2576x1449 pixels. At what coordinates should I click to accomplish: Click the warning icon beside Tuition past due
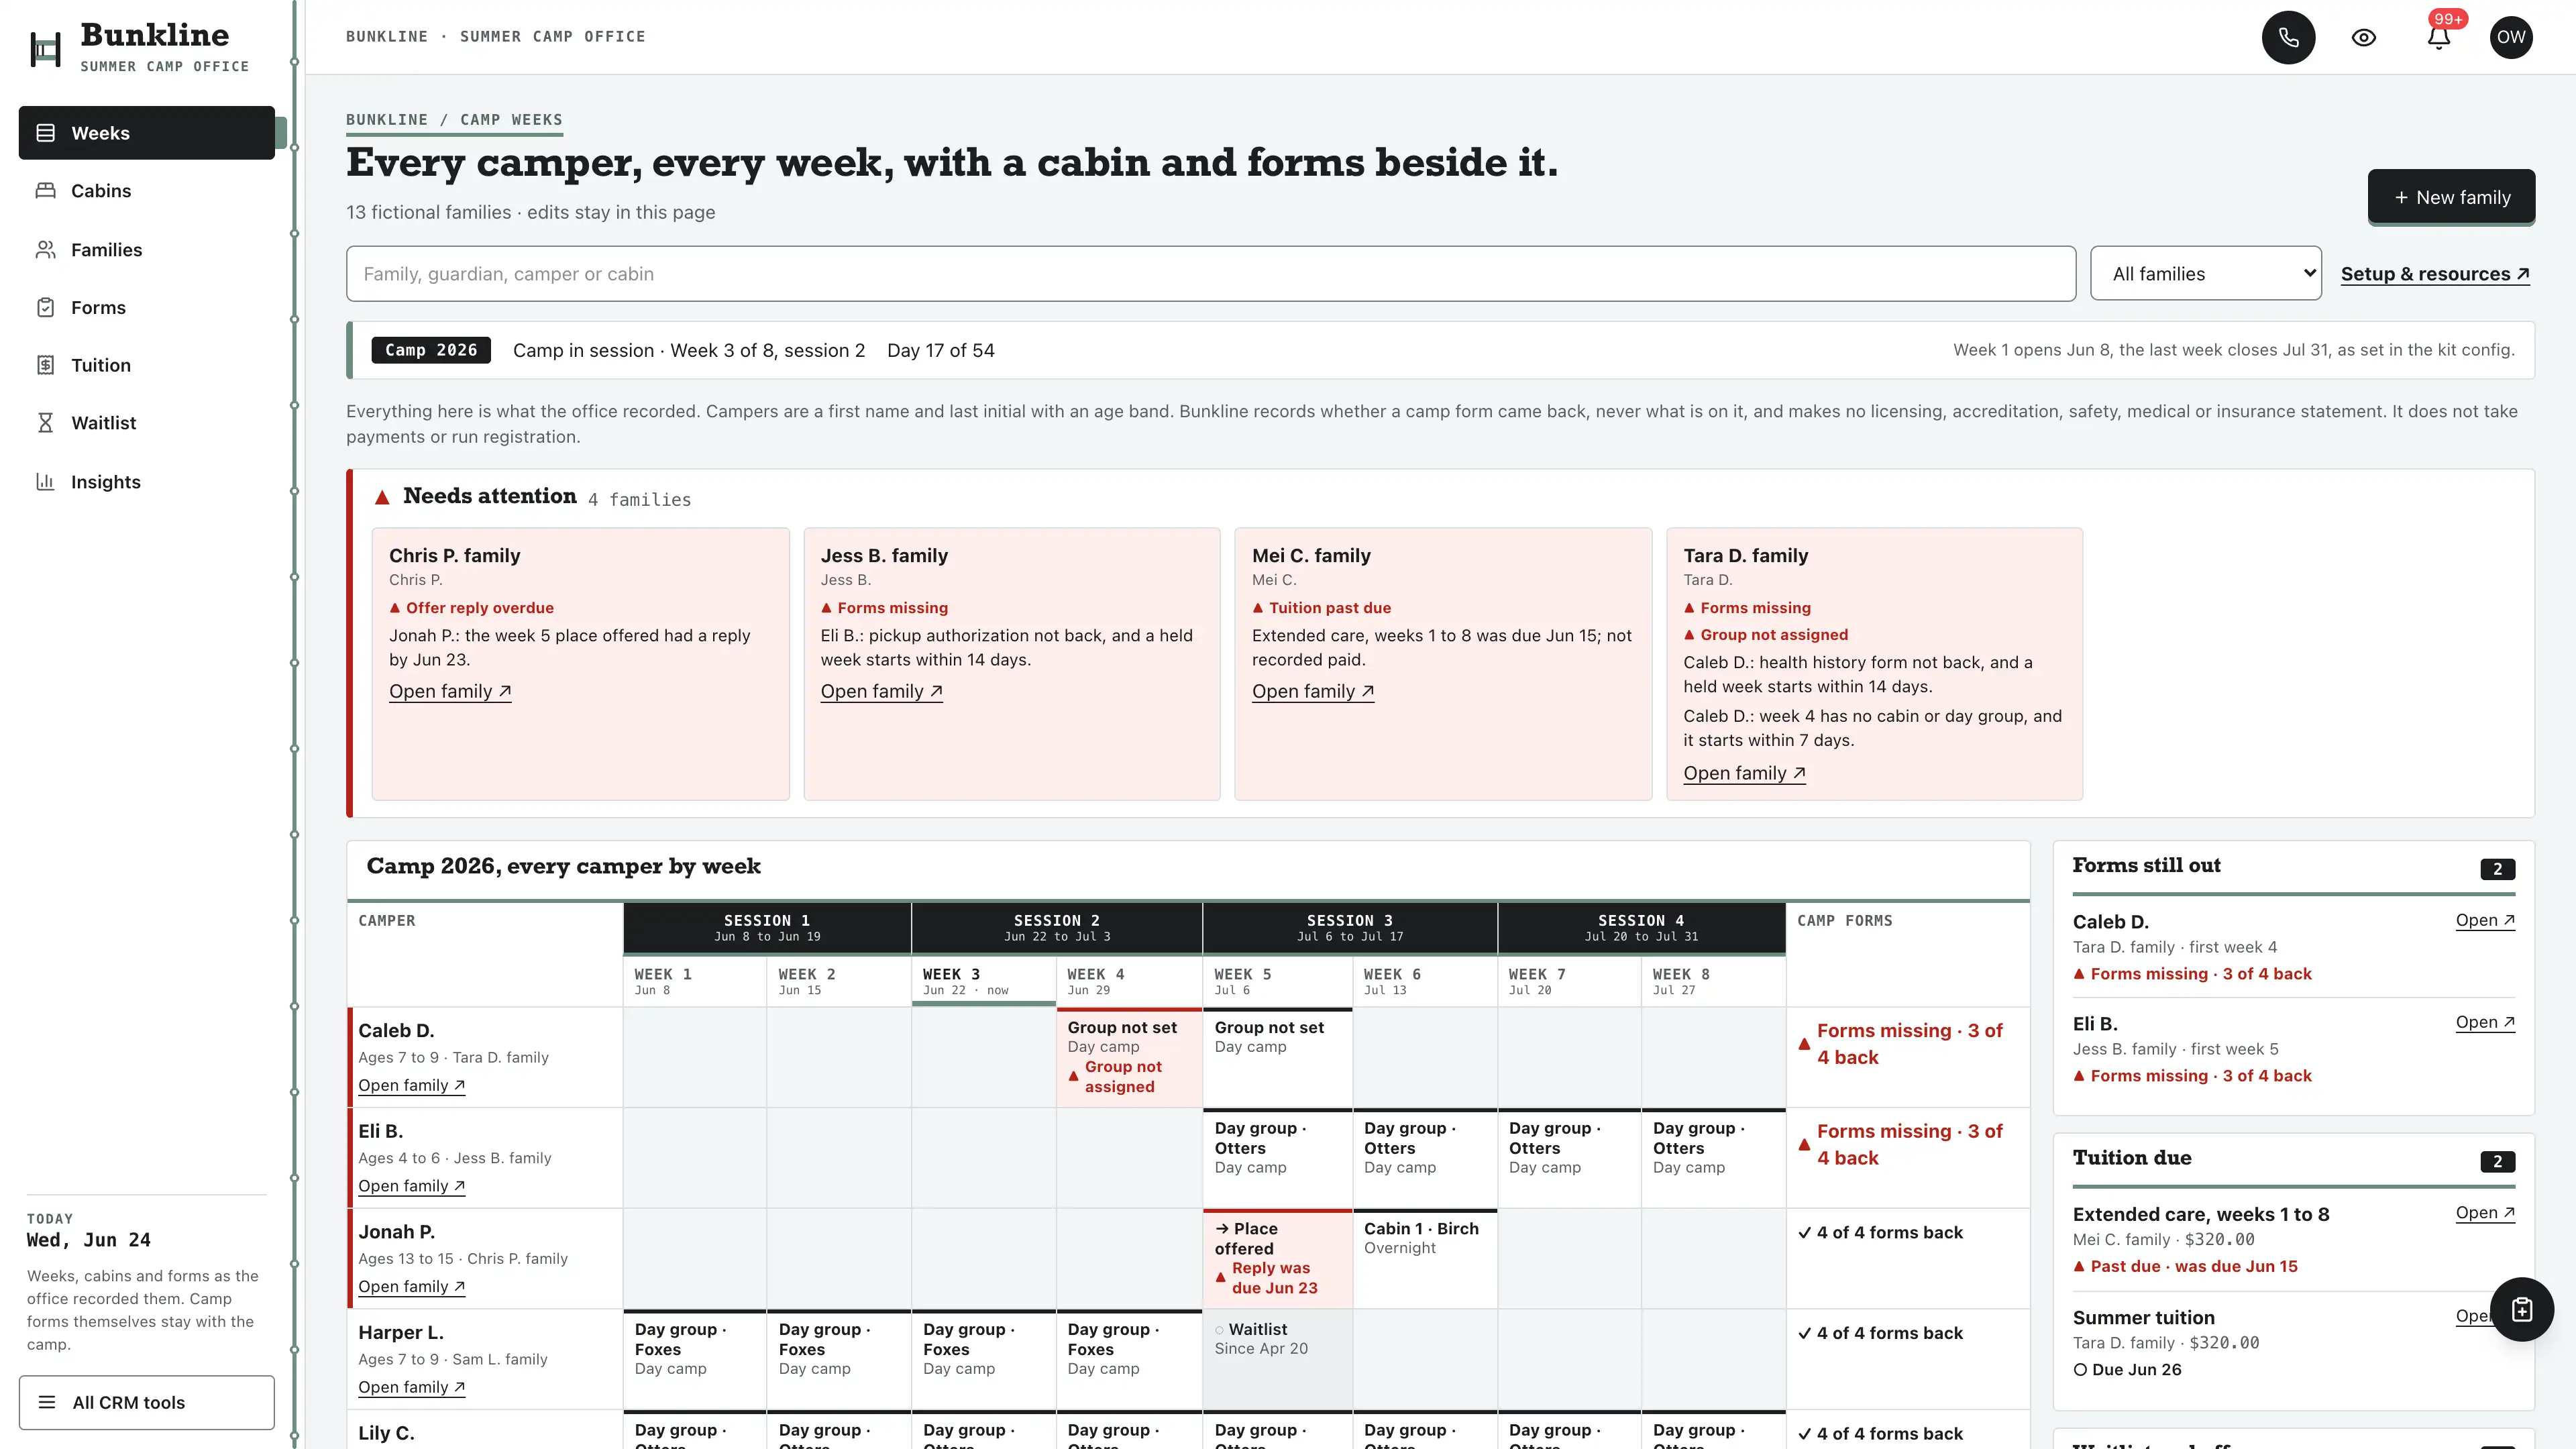pos(1258,608)
